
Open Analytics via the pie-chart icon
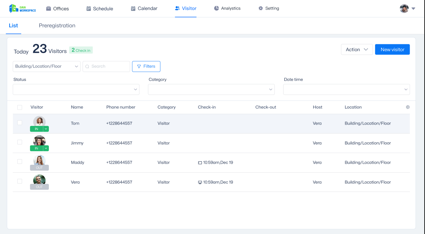[x=216, y=8]
